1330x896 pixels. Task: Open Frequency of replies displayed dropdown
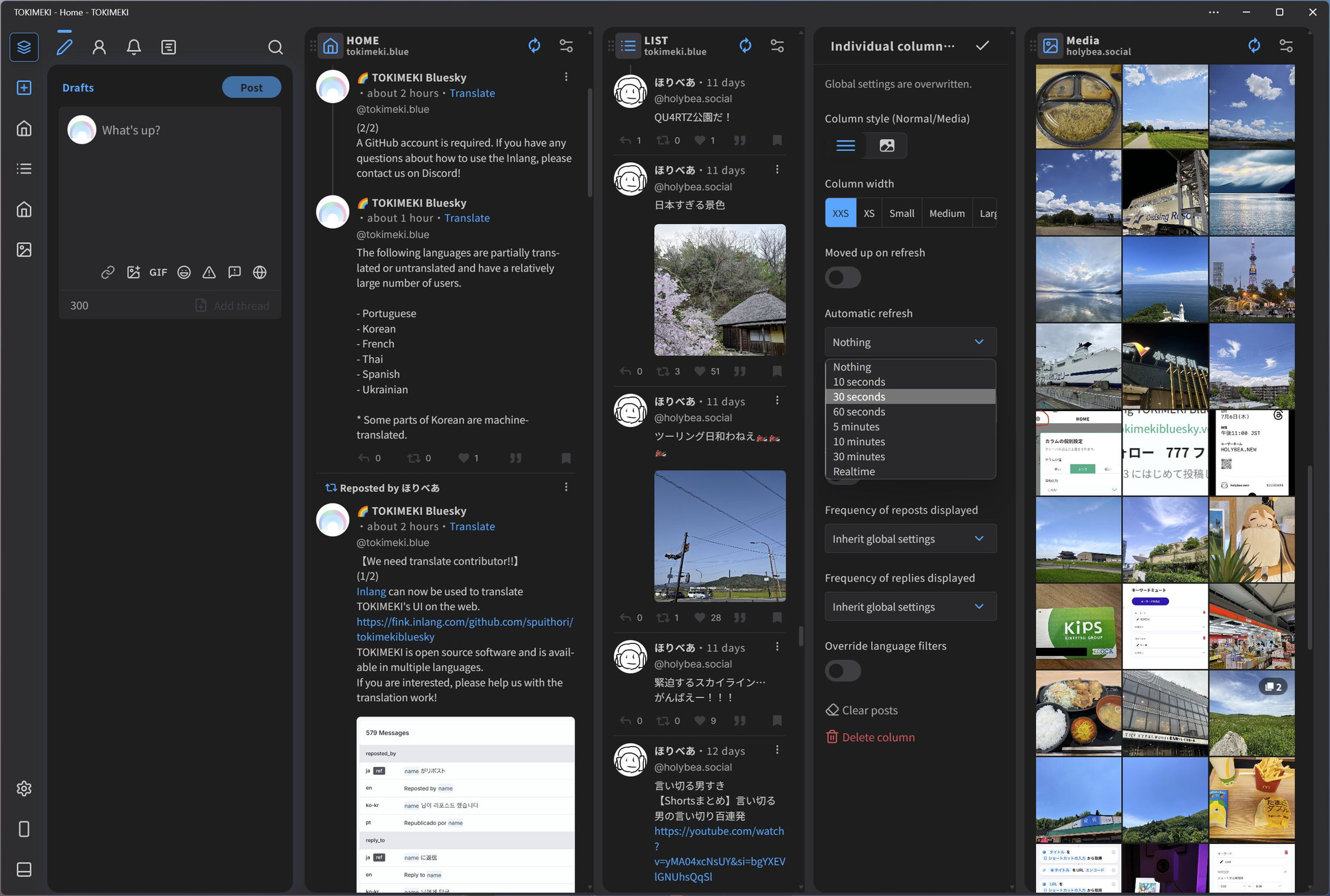(910, 607)
